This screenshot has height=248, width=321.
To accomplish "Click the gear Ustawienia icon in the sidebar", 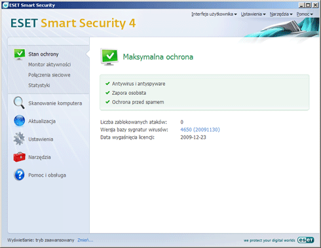I will 19,139.
